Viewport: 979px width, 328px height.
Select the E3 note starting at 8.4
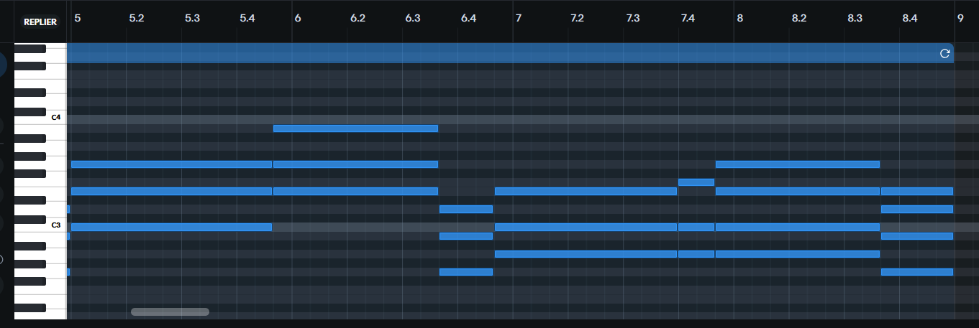click(x=917, y=191)
